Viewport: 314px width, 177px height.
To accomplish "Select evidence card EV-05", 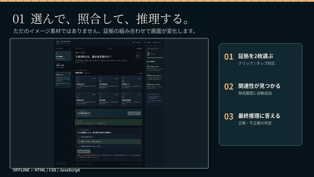I will tap(109, 99).
